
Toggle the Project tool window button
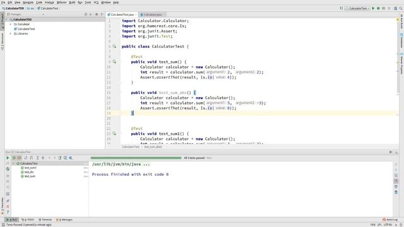pos(3,21)
